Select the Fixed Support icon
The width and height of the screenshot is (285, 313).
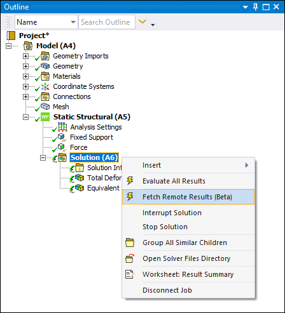(x=62, y=137)
